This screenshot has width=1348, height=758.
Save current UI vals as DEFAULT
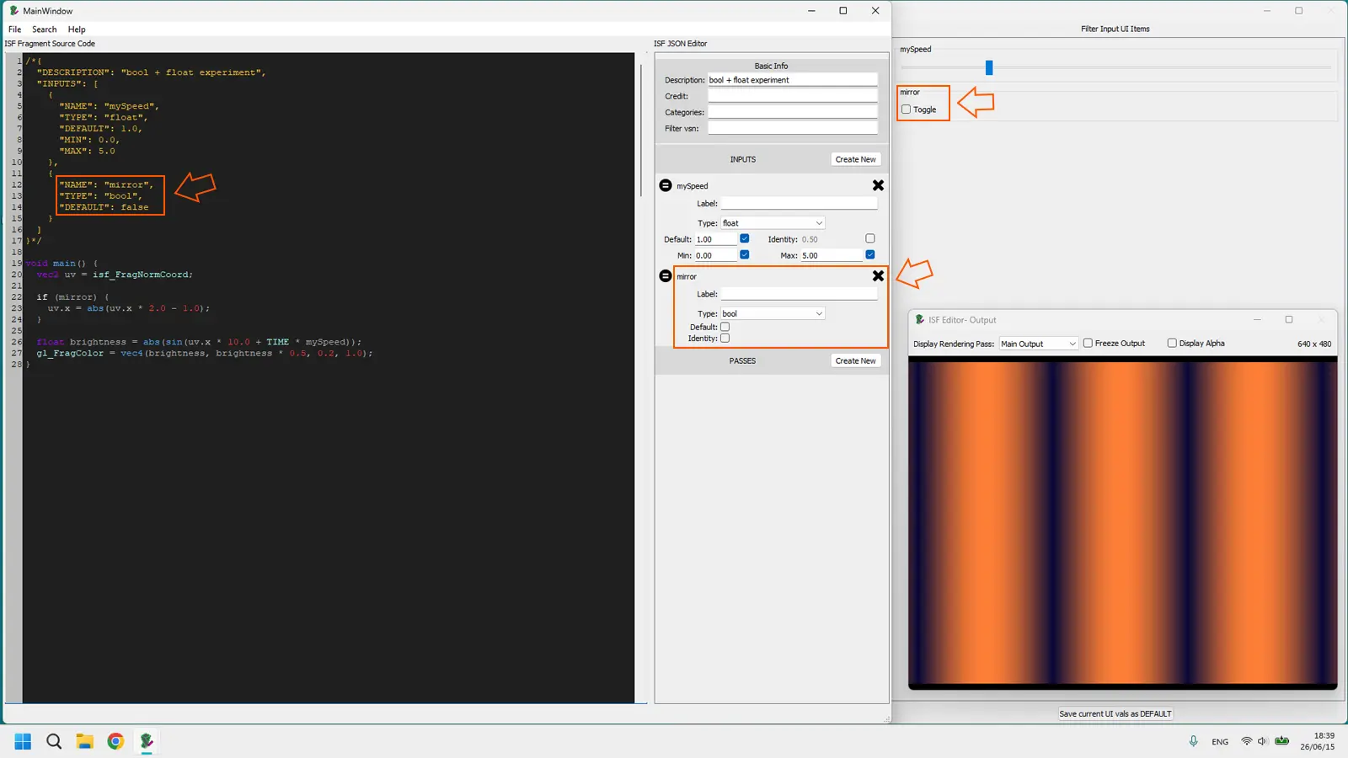pyautogui.click(x=1115, y=713)
